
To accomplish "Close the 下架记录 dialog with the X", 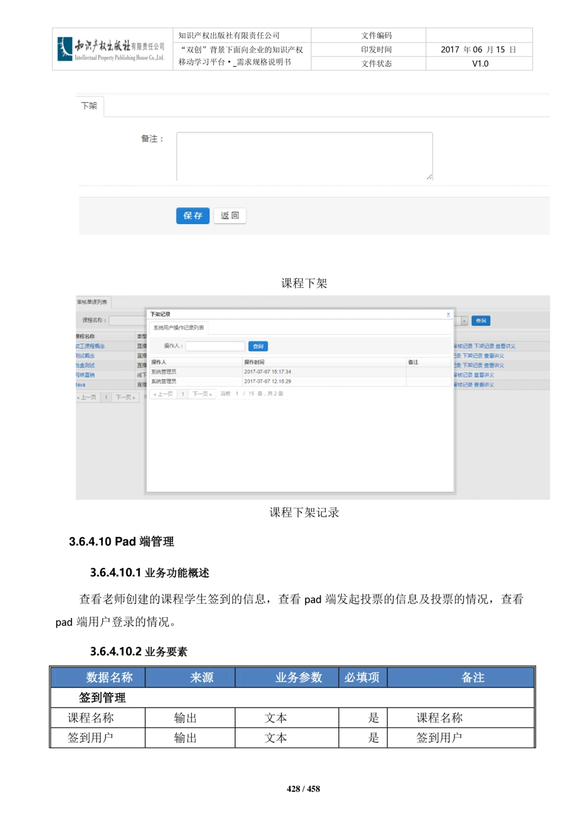I will 448,313.
